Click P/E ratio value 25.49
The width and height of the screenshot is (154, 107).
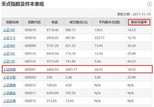(131, 53)
